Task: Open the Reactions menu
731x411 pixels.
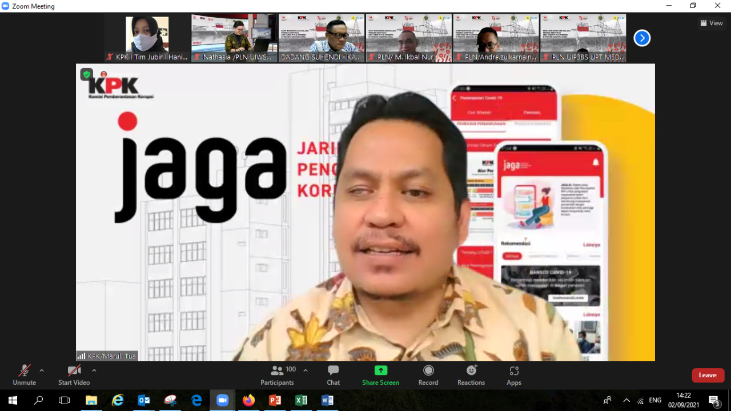Action: click(471, 375)
